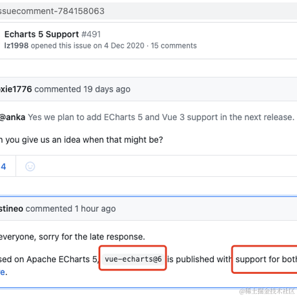297x297 pixels.
Task: Click the @anka mention
Action: coord(12,118)
